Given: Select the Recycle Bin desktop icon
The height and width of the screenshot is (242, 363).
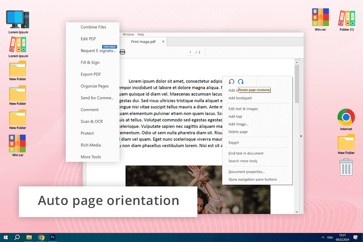Looking at the screenshot, I should pyautogui.click(x=346, y=167).
